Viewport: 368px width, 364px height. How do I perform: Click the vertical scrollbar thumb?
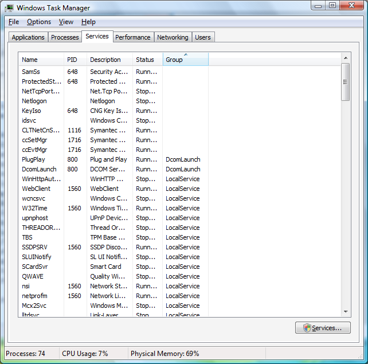346,82
